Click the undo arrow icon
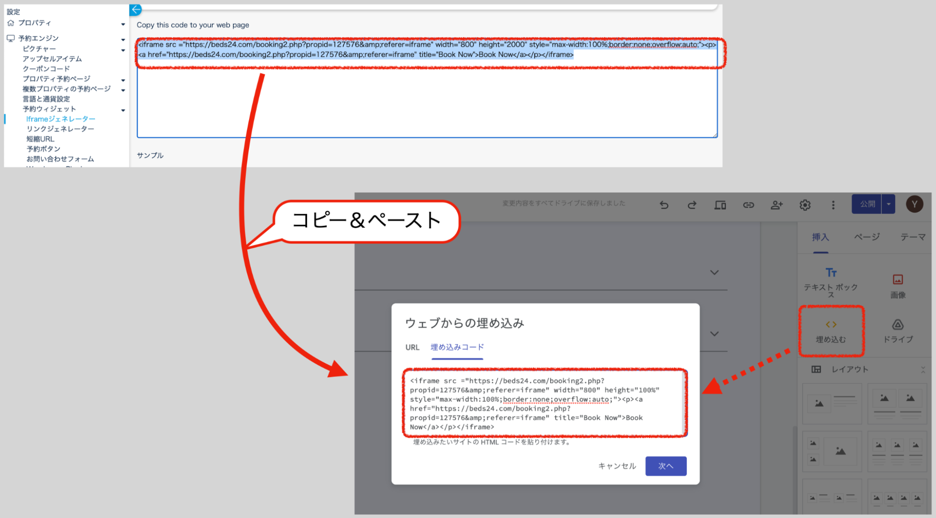The width and height of the screenshot is (936, 518). point(664,205)
